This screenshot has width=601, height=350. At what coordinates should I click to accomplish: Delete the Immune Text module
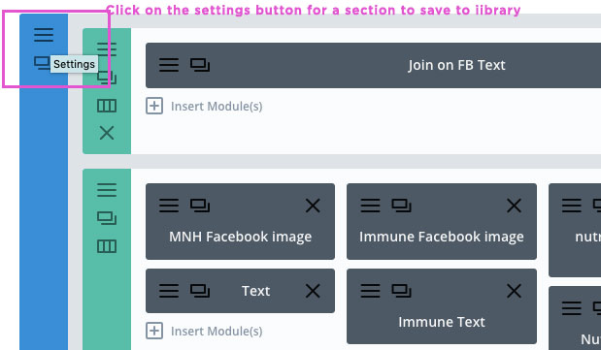[x=514, y=291]
